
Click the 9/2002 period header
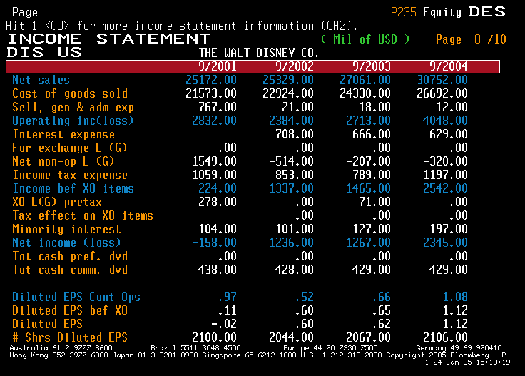coord(295,66)
